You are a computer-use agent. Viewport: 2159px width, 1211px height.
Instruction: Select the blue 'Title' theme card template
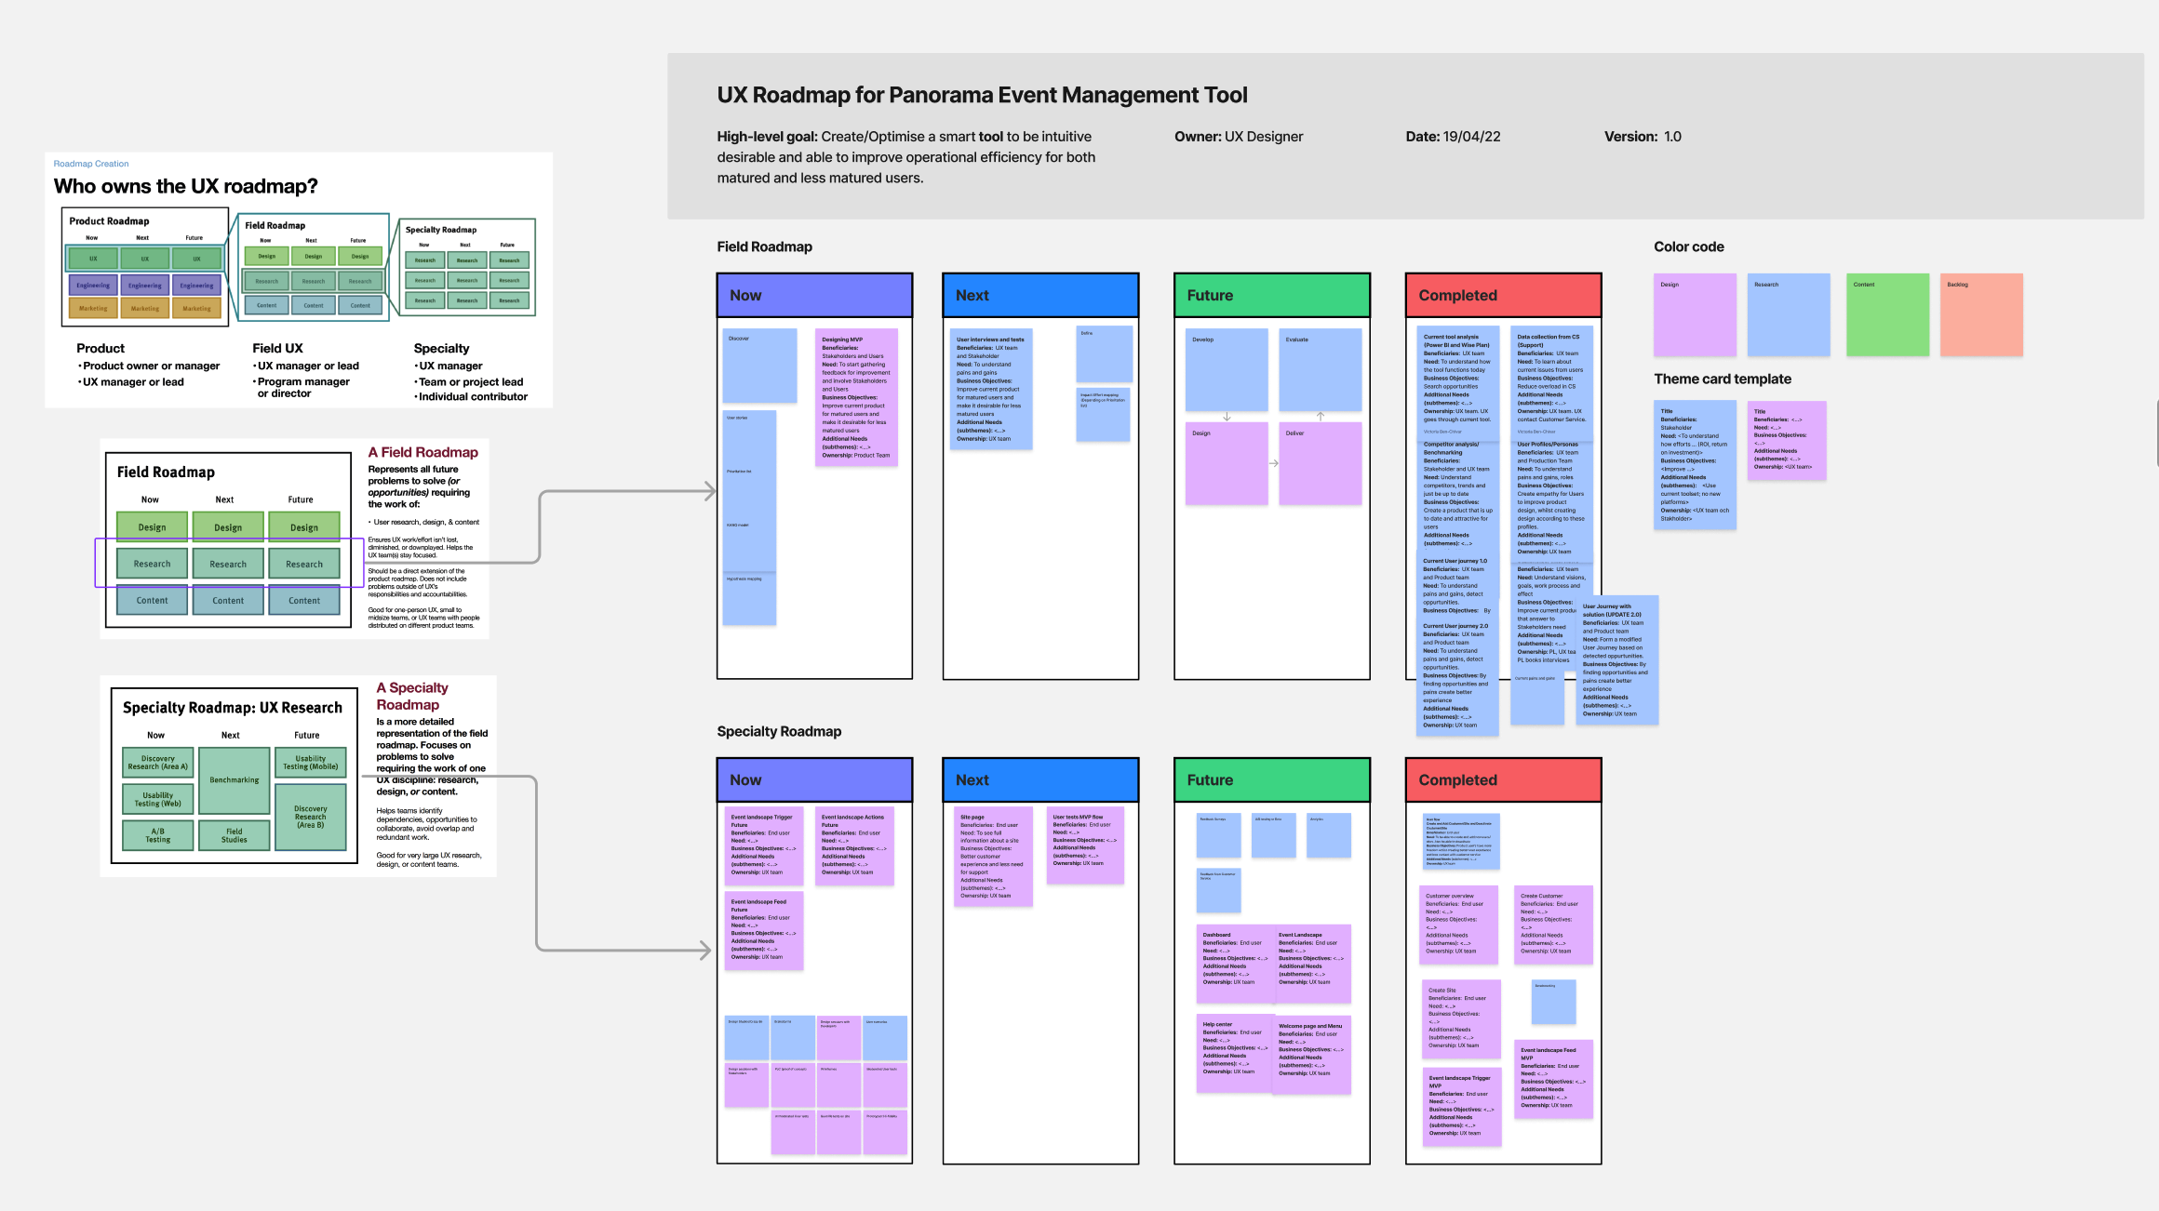coord(1695,465)
